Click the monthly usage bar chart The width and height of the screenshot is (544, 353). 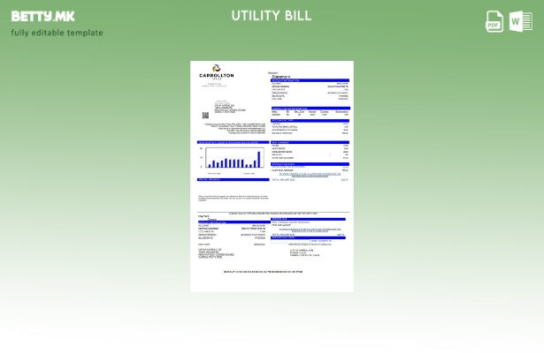pos(233,158)
